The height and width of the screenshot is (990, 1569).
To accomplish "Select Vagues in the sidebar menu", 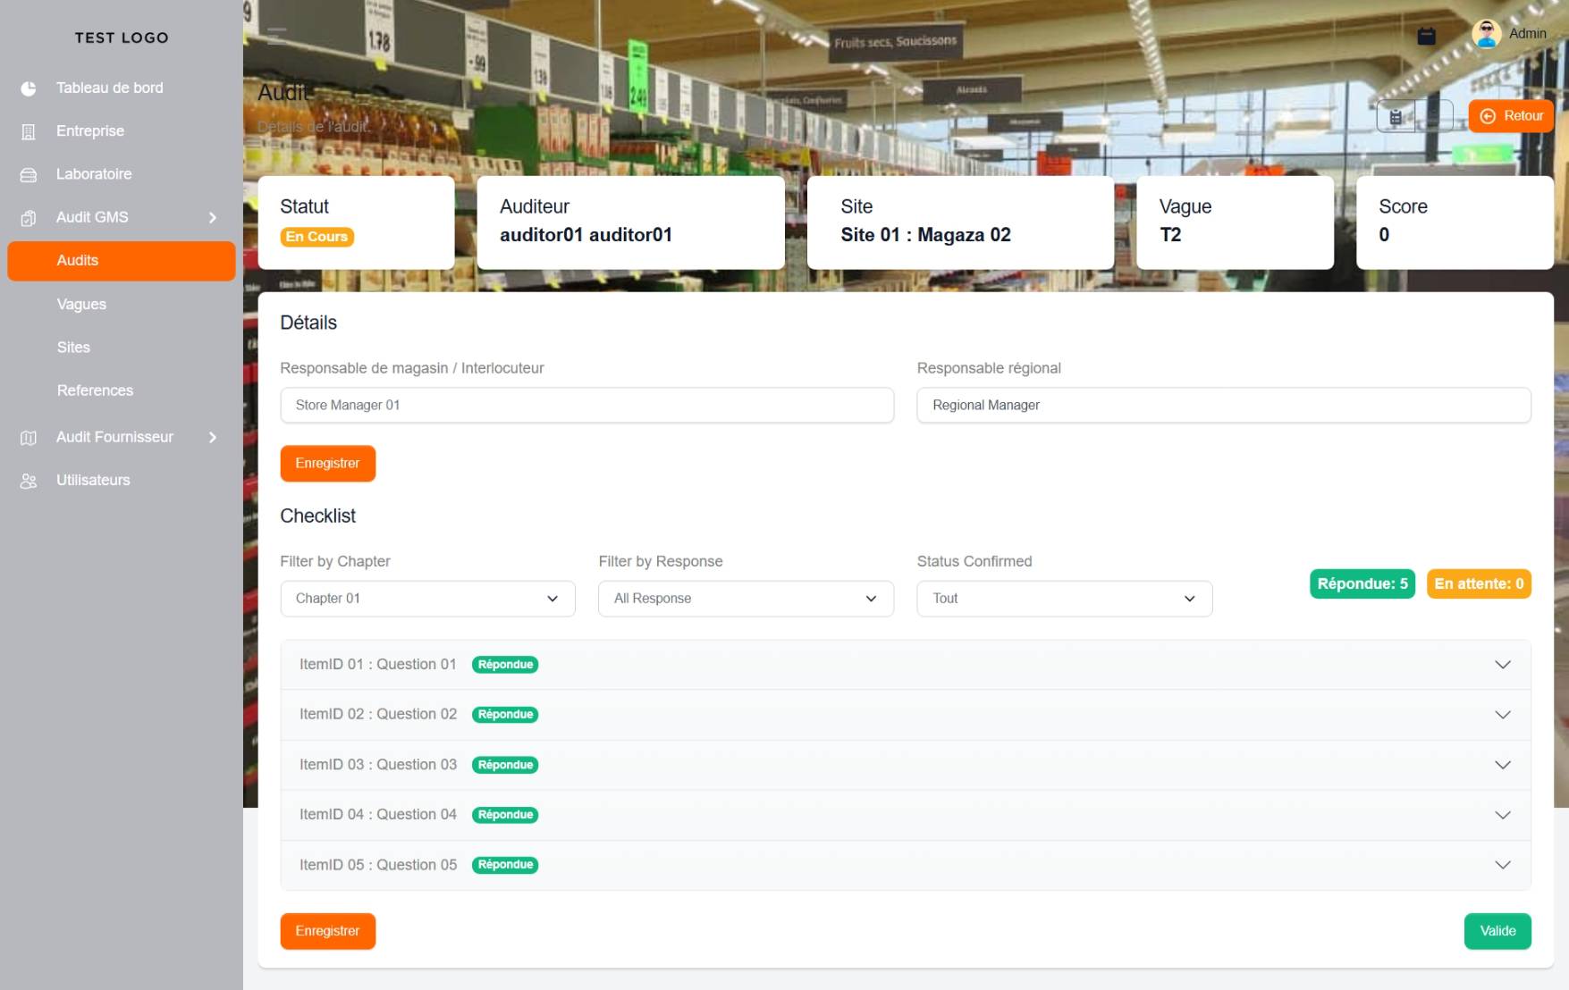I will 81,304.
